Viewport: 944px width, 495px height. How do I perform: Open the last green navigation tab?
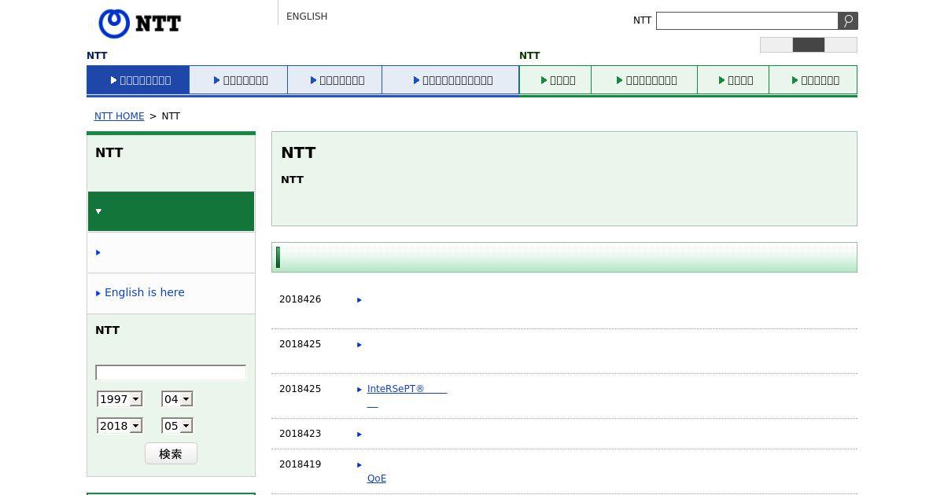click(813, 80)
